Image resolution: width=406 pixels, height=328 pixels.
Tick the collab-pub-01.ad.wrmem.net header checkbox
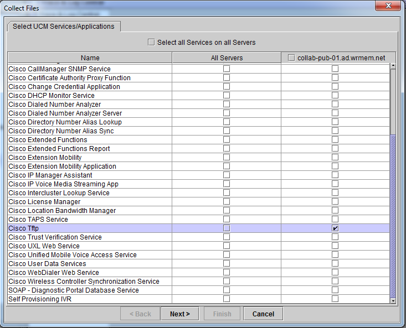291,58
